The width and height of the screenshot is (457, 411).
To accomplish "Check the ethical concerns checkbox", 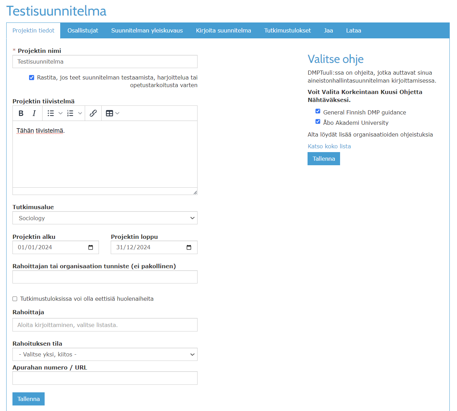I will pos(15,299).
